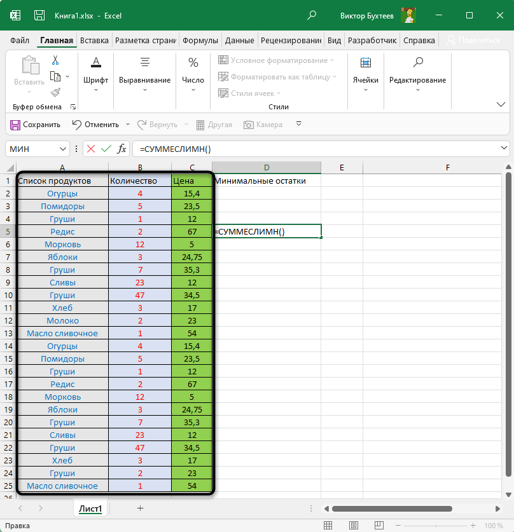Open the Формулы ribbon tab
Viewport: 514px width, 532px height.
pos(200,41)
